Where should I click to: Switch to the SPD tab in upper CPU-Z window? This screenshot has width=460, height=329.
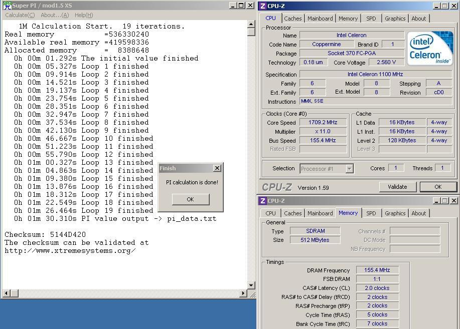point(371,19)
